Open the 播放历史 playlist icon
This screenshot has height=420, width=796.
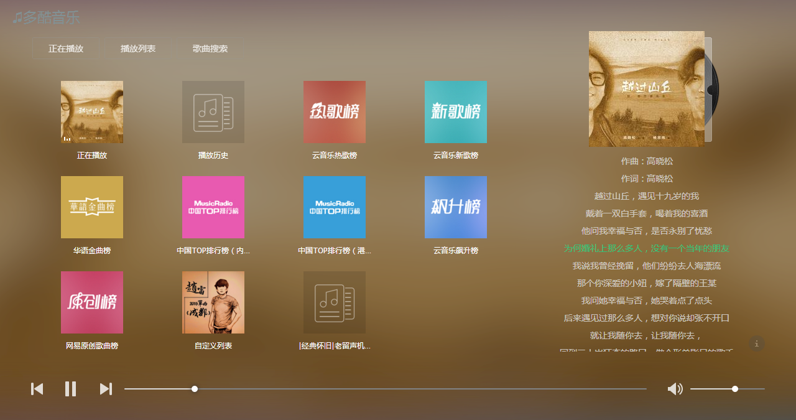213,112
